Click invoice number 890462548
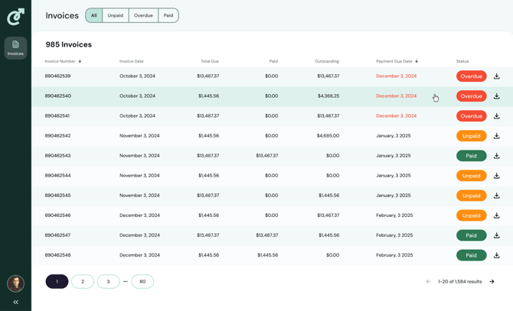This screenshot has height=311, width=513. point(57,255)
